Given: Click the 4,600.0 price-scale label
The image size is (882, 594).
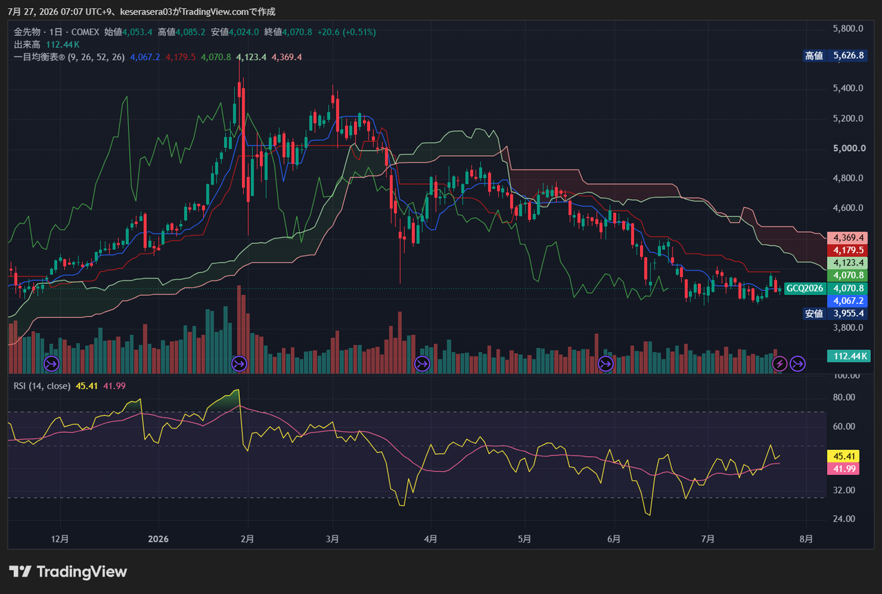Looking at the screenshot, I should [x=848, y=207].
